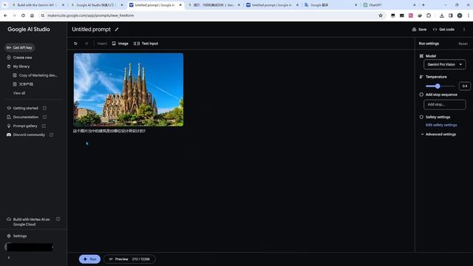Click the temperature value field 0.4
The width and height of the screenshot is (473, 266).
click(465, 86)
